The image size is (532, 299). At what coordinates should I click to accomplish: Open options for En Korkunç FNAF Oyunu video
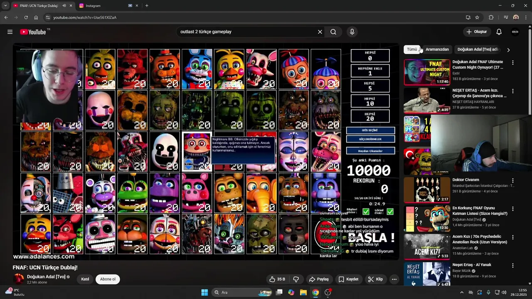[513, 209]
